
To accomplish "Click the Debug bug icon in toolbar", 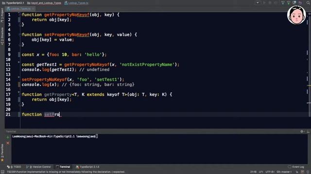I will 270,3.
